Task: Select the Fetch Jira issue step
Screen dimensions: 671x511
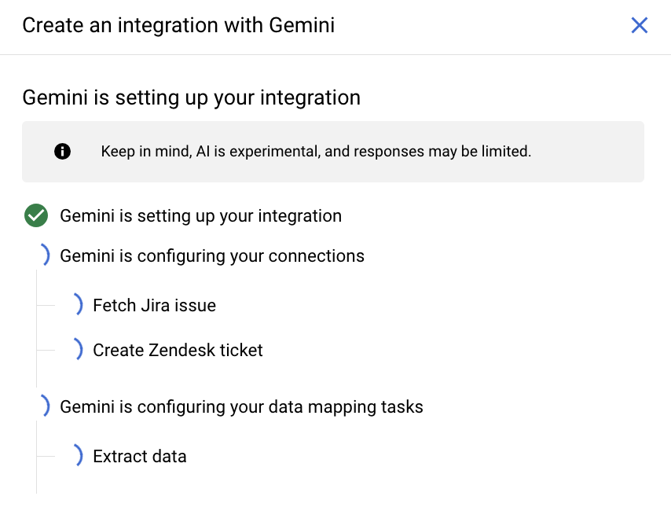Action: [154, 305]
